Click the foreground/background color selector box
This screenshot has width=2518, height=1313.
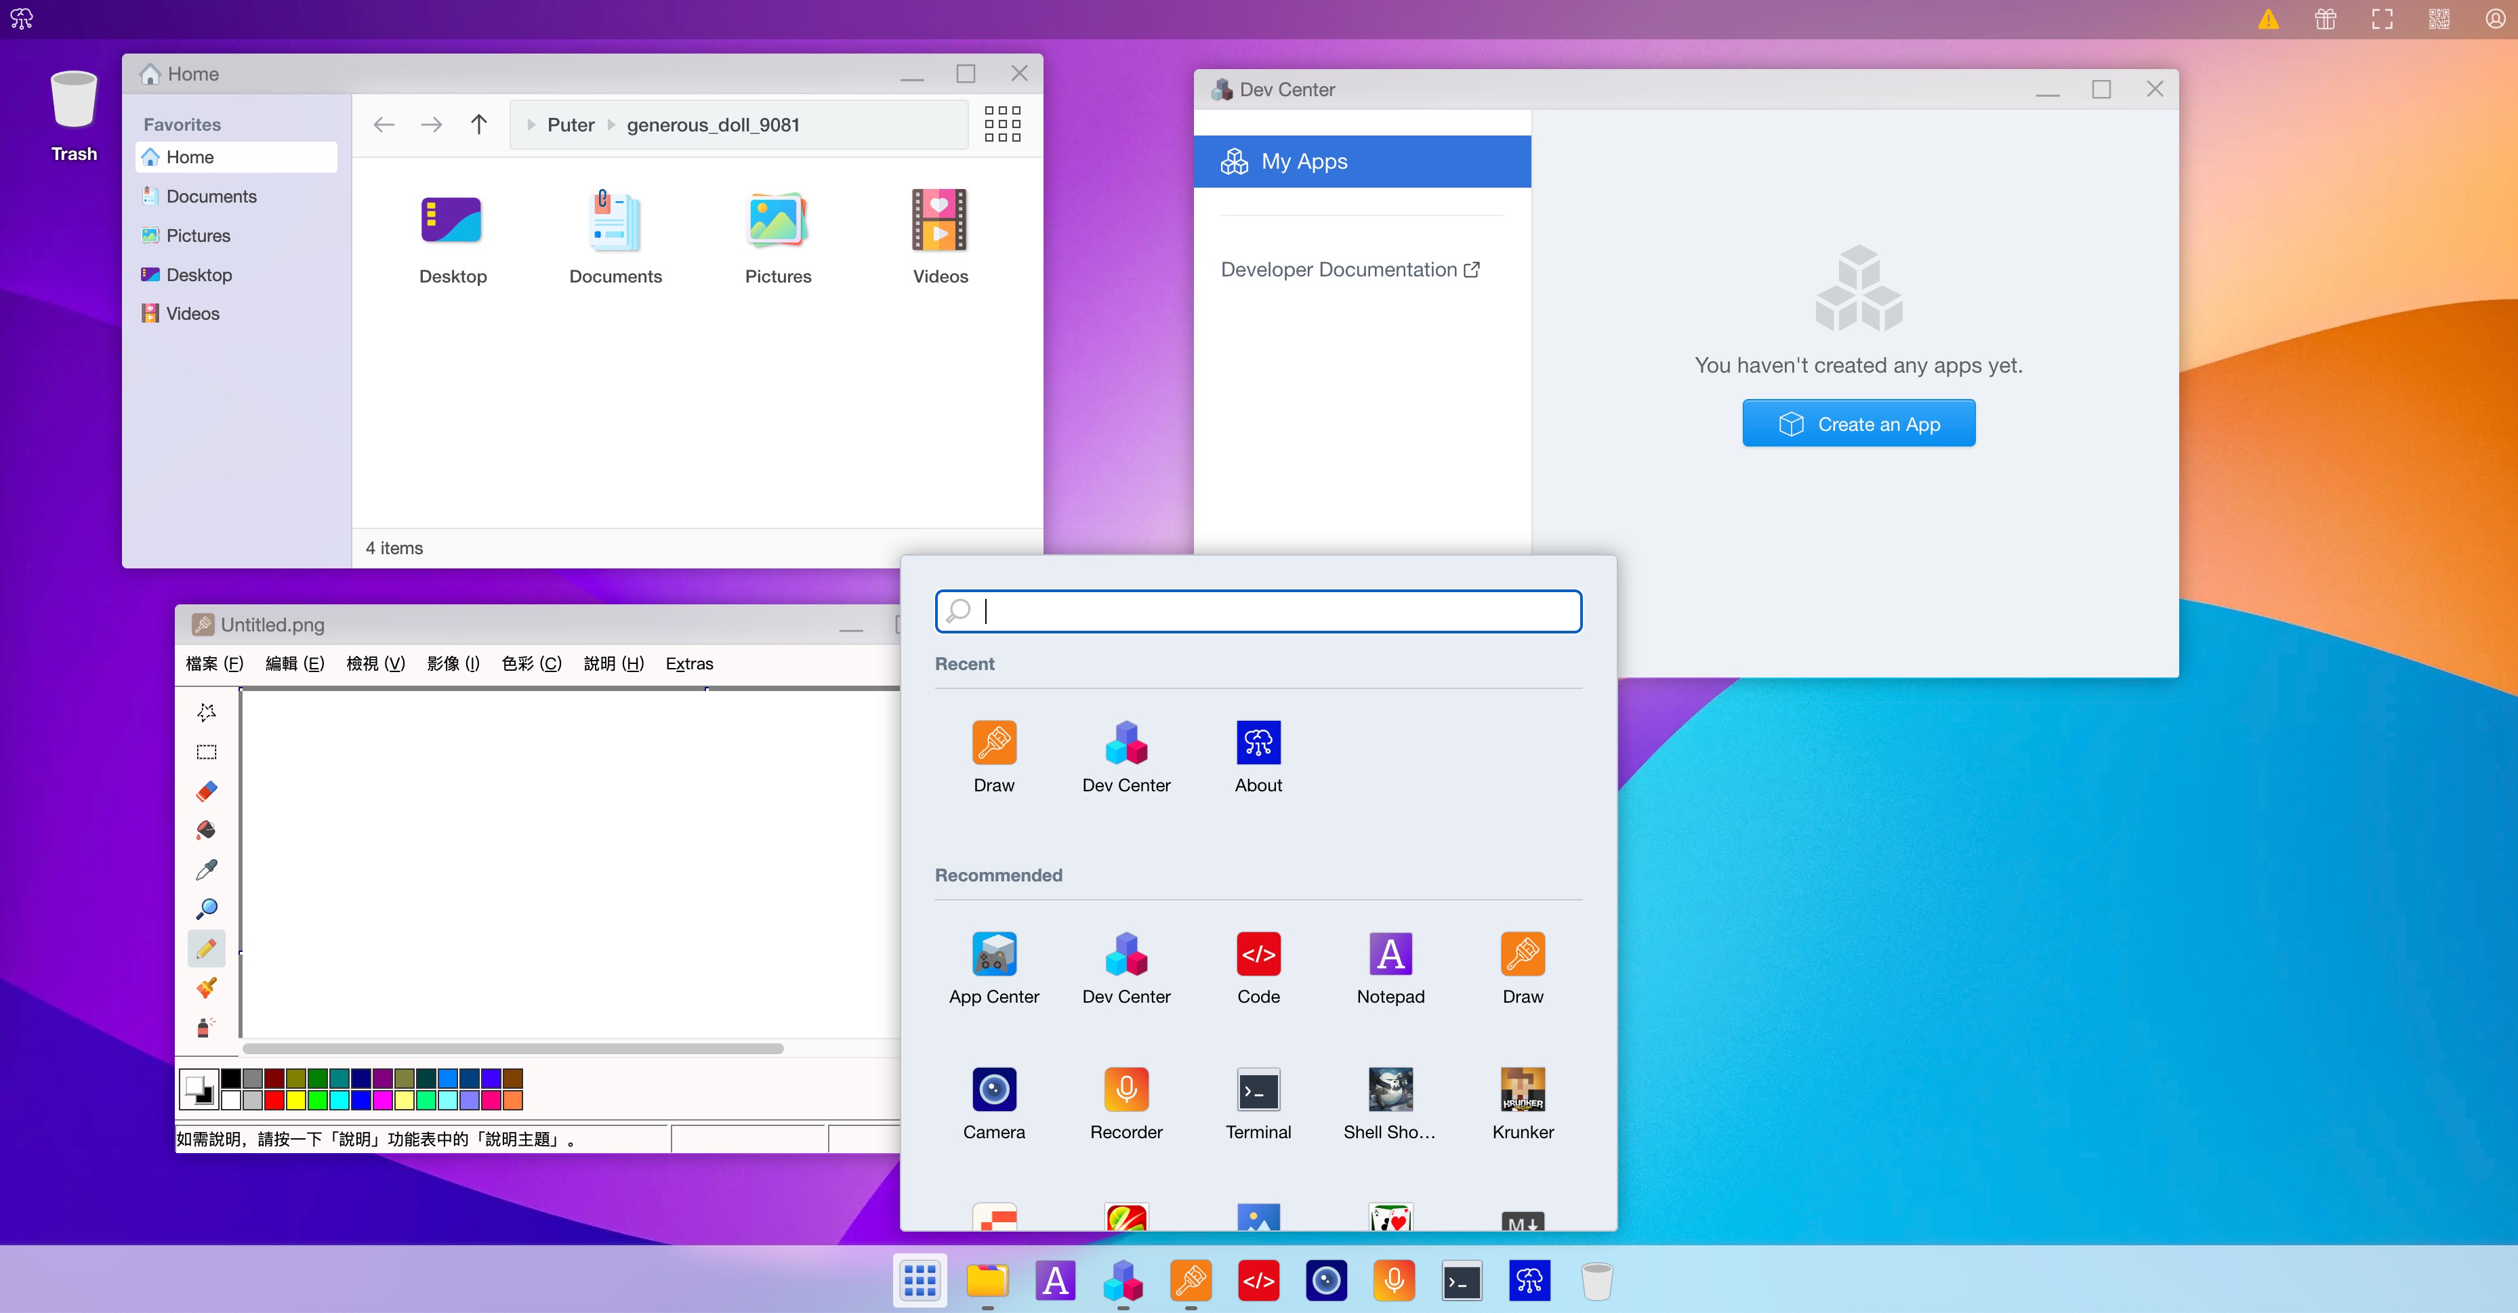coord(199,1088)
